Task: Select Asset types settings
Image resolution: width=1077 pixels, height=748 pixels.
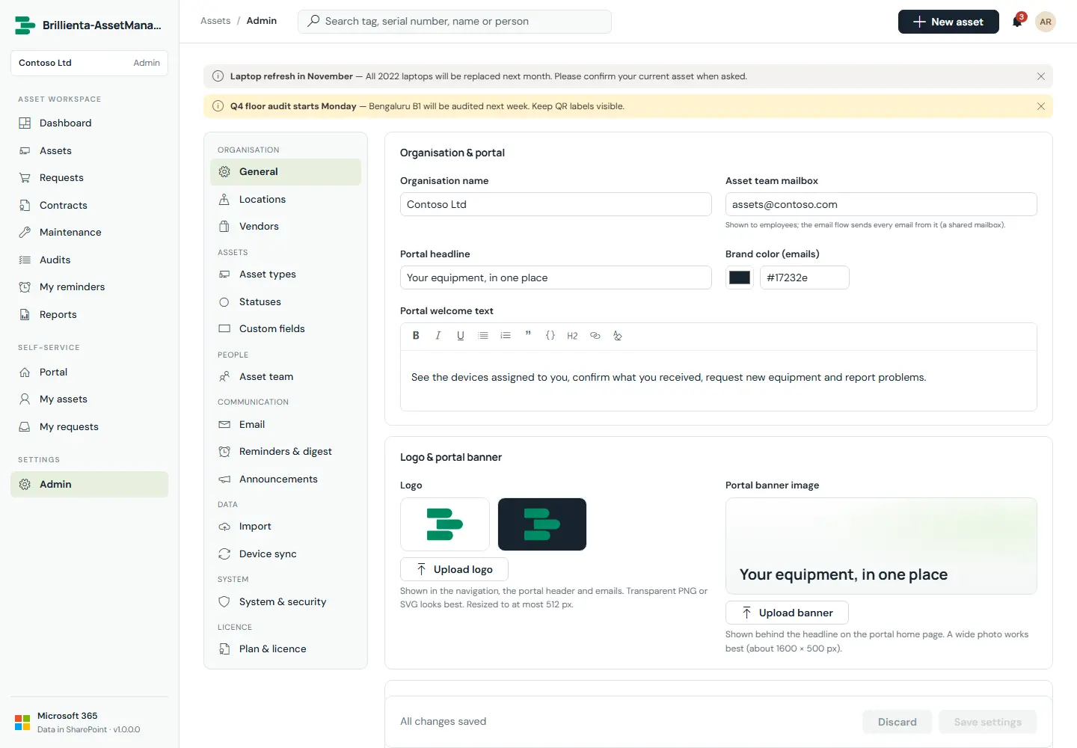Action: [x=286, y=274]
